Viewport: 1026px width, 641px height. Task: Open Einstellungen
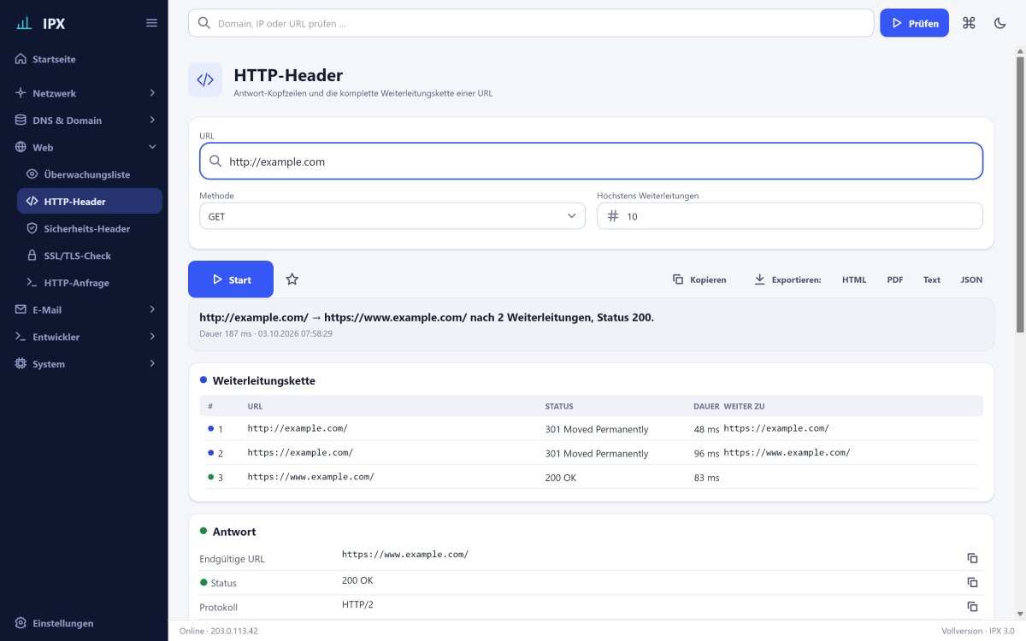(84, 623)
